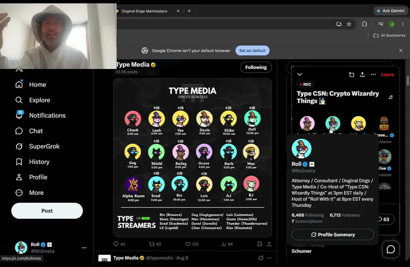The image size is (410, 267).
Task: Open 6,468 Following list
Action: 308,215
